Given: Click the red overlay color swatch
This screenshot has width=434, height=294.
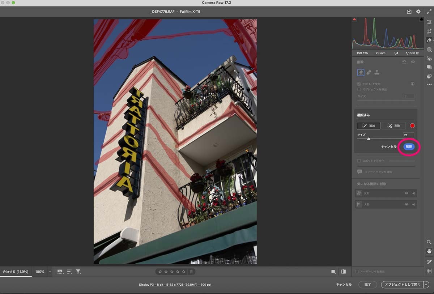Looking at the screenshot, I should pyautogui.click(x=412, y=125).
